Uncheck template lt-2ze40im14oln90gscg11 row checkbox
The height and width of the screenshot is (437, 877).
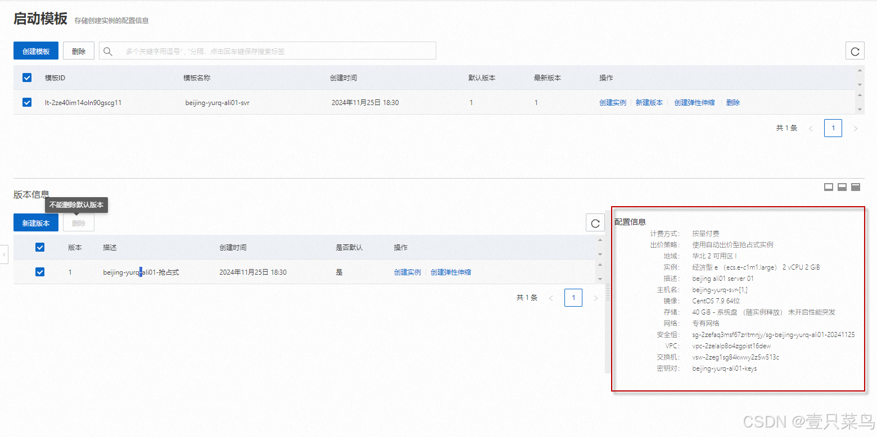pos(27,102)
